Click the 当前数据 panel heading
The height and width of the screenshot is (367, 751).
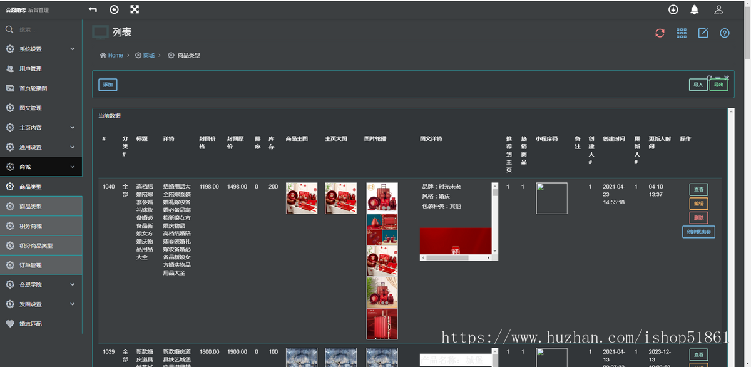click(110, 116)
